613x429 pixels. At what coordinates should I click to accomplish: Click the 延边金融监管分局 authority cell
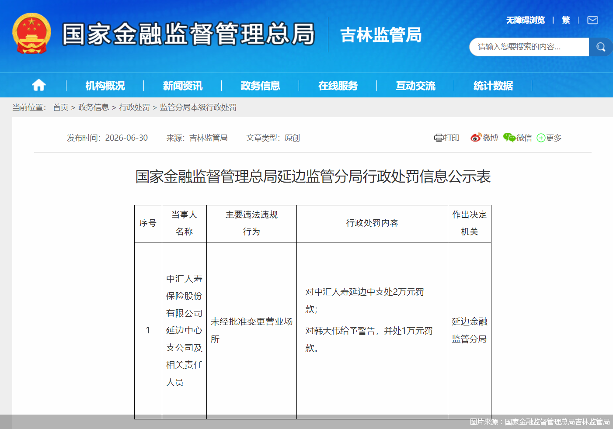coord(469,330)
